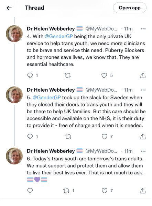Open the app with Open app button
Viewport: 152px width, 206px height.
tap(130, 8)
